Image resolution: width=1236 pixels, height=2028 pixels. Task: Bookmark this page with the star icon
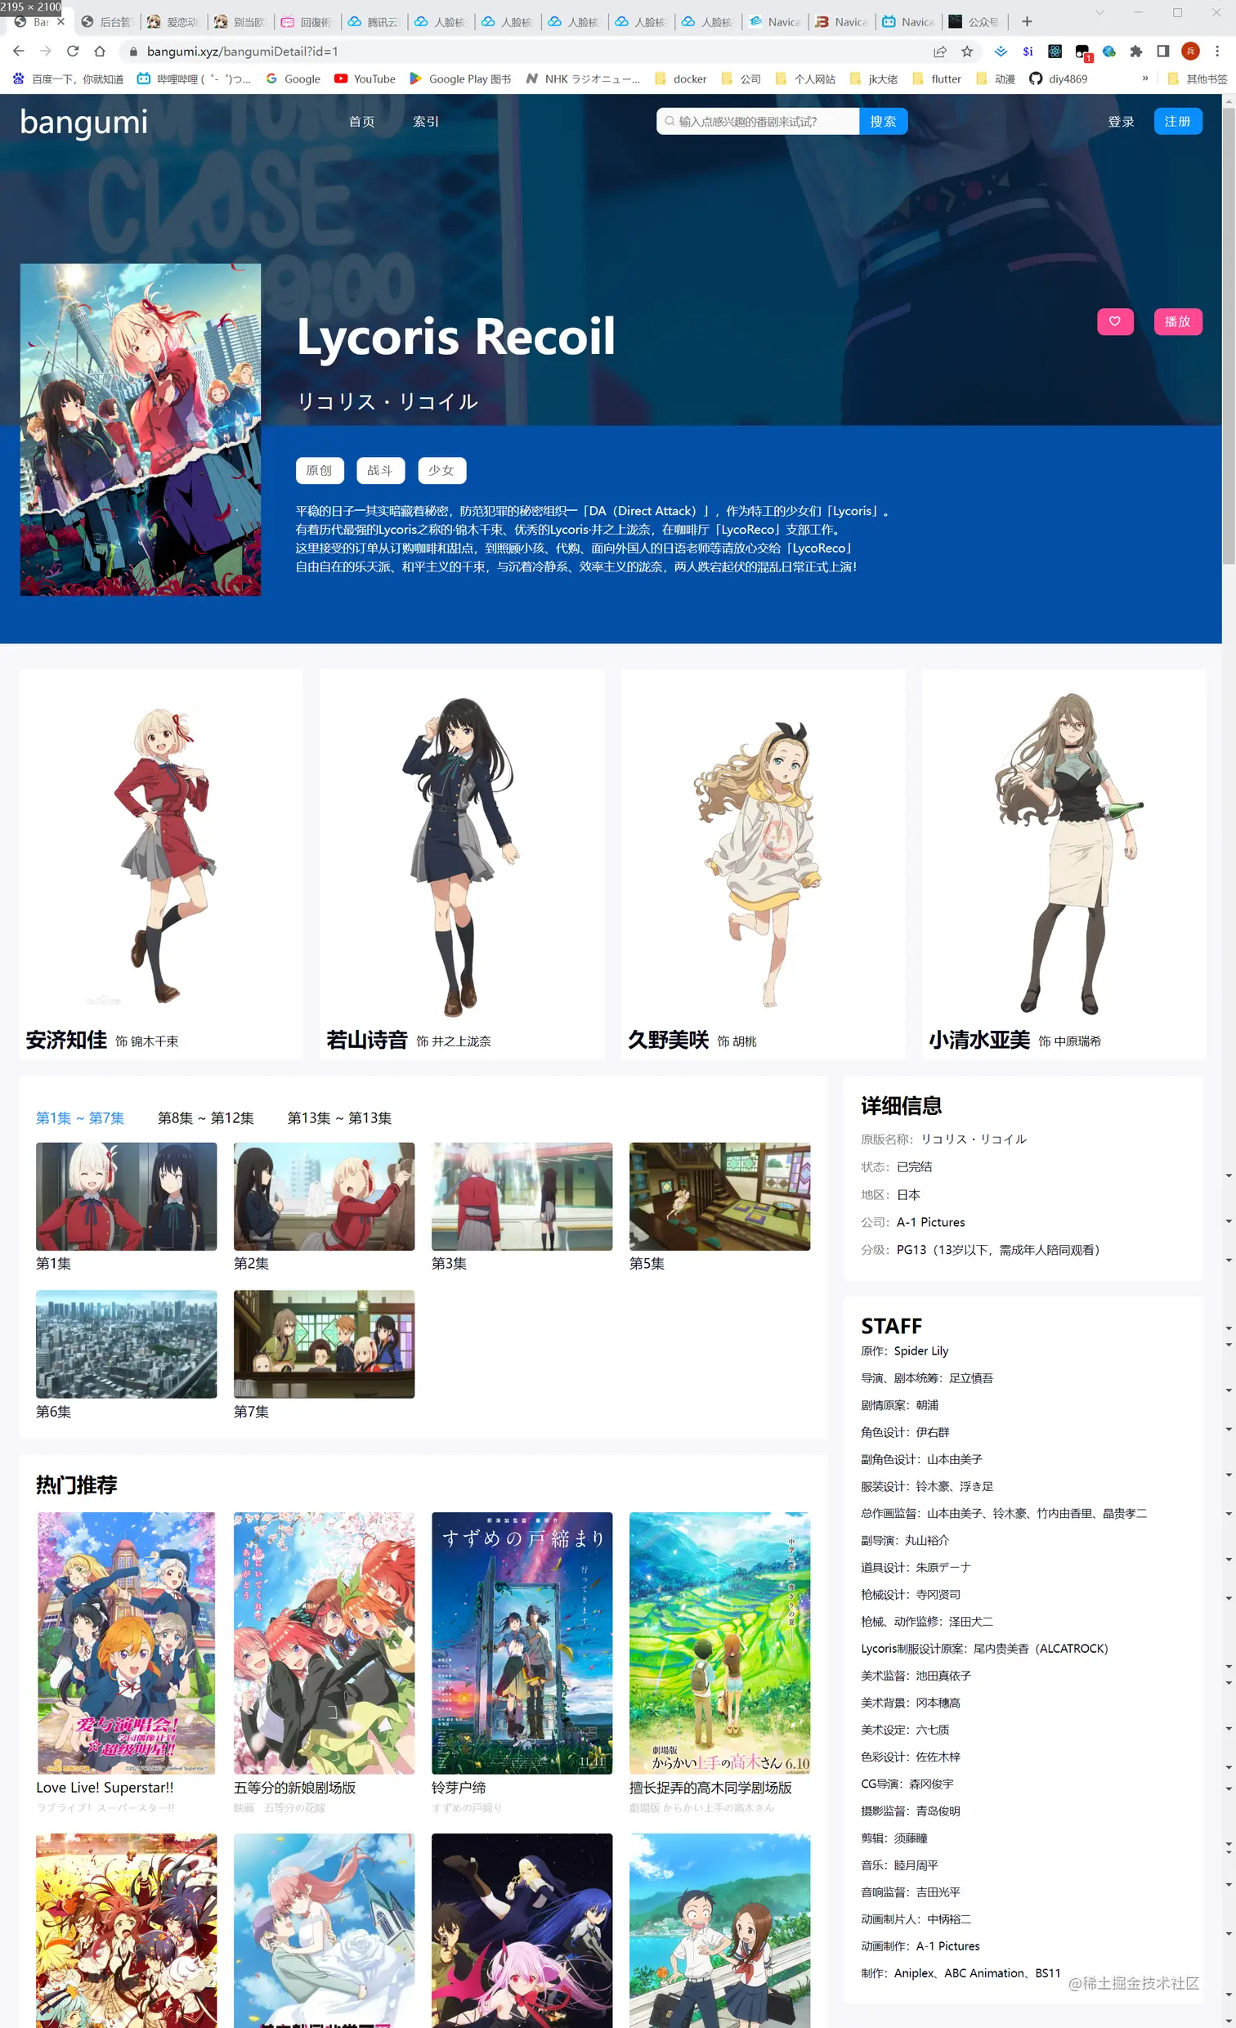point(967,51)
